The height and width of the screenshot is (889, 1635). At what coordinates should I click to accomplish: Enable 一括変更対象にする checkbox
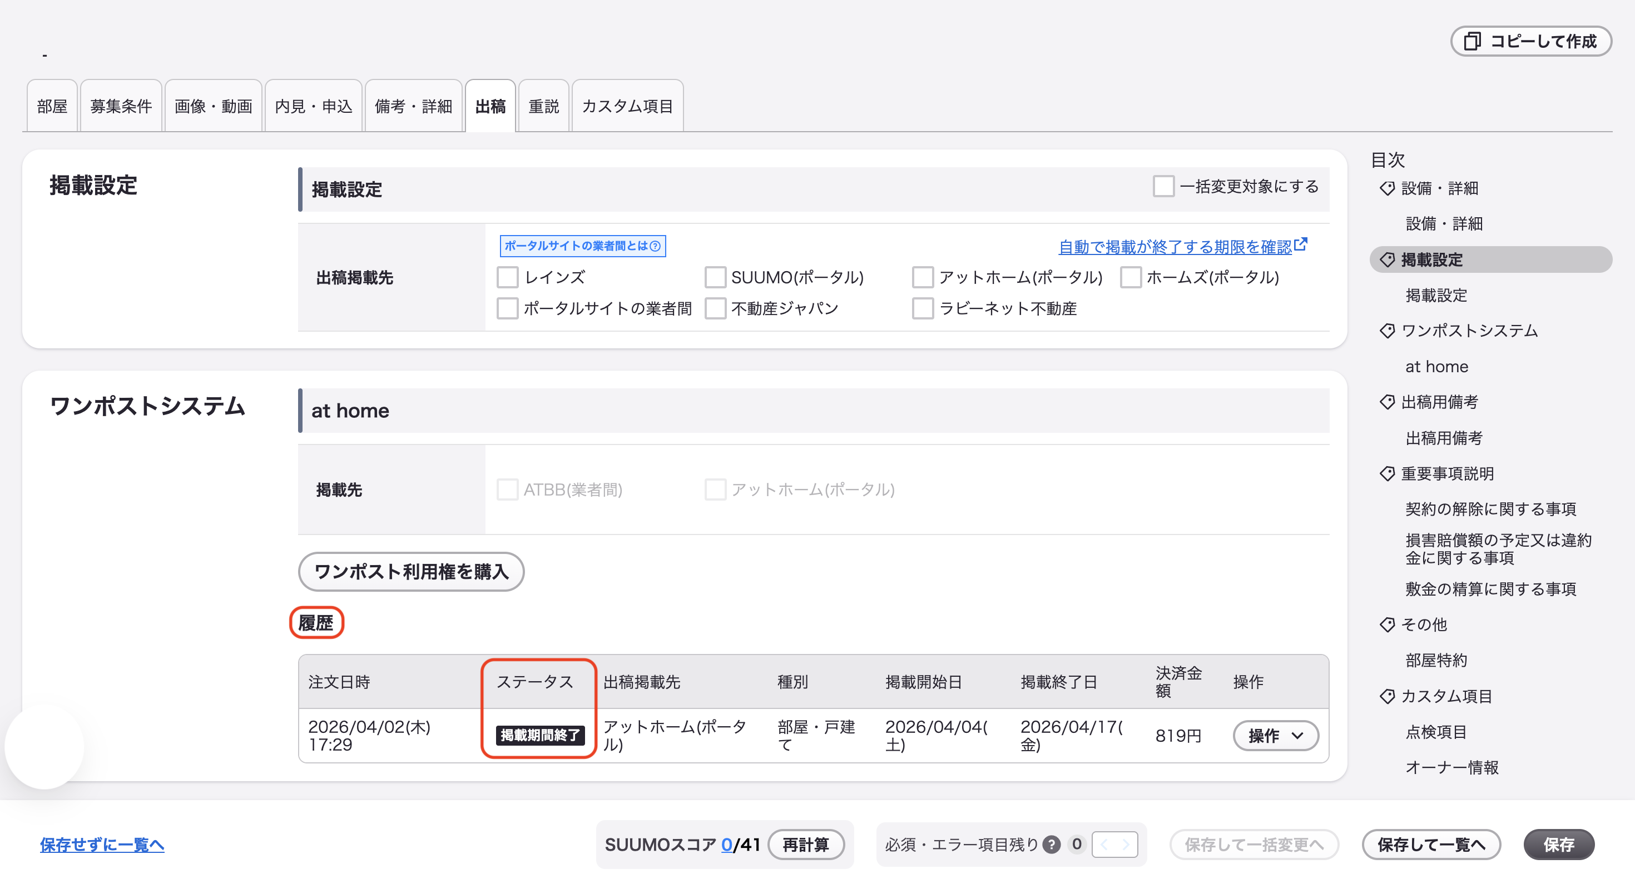pyautogui.click(x=1163, y=187)
